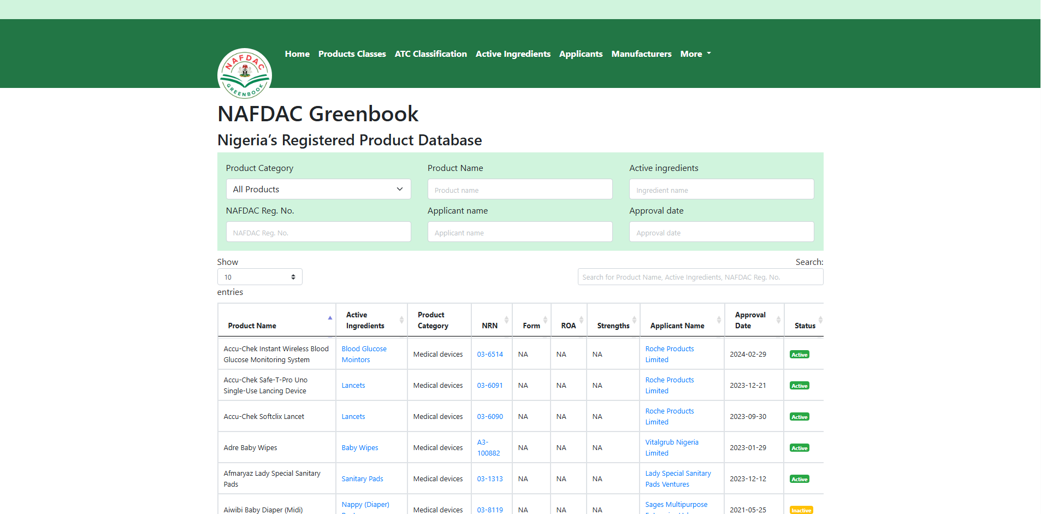Open the Manufacturers nav item
1041x514 pixels.
[641, 54]
